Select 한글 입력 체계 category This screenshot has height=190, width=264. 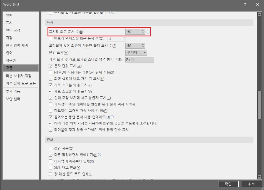(21, 45)
